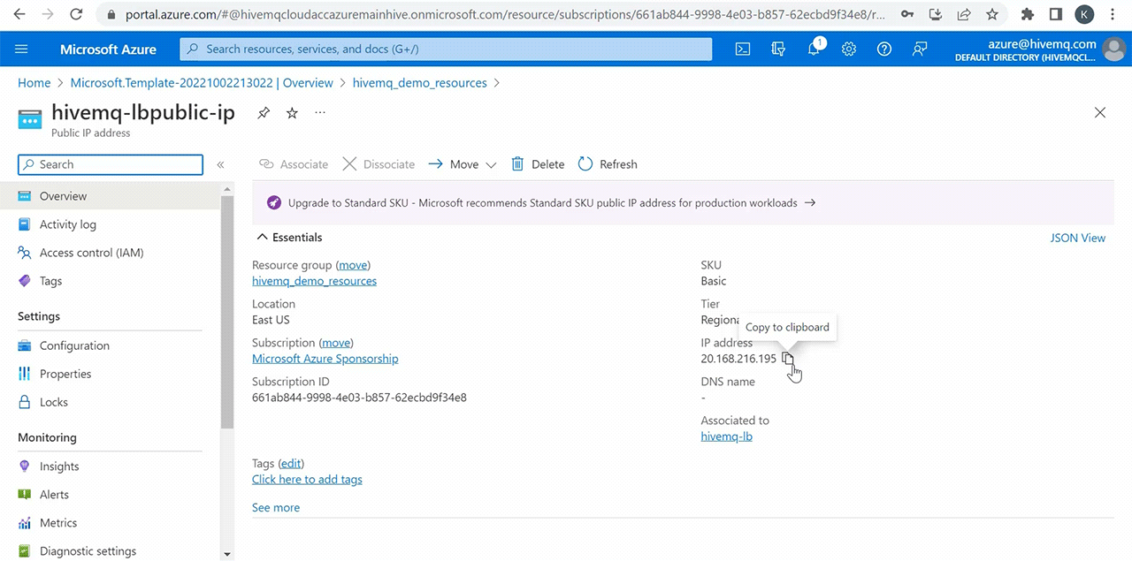Open the password key icon in address bar
This screenshot has height=561, width=1132.
click(907, 14)
